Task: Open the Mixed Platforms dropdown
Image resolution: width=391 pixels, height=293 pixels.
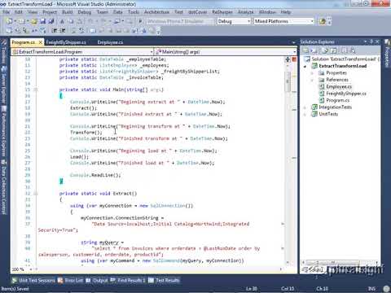Action: pos(312,21)
